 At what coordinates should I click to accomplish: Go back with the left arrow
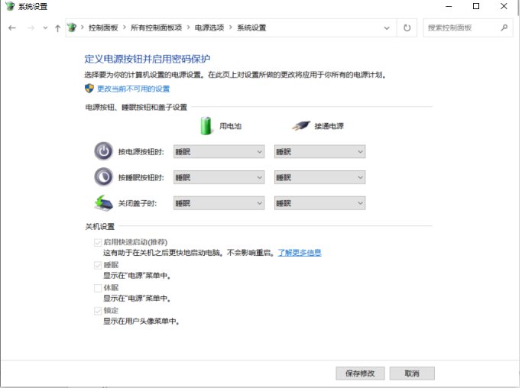(12, 28)
